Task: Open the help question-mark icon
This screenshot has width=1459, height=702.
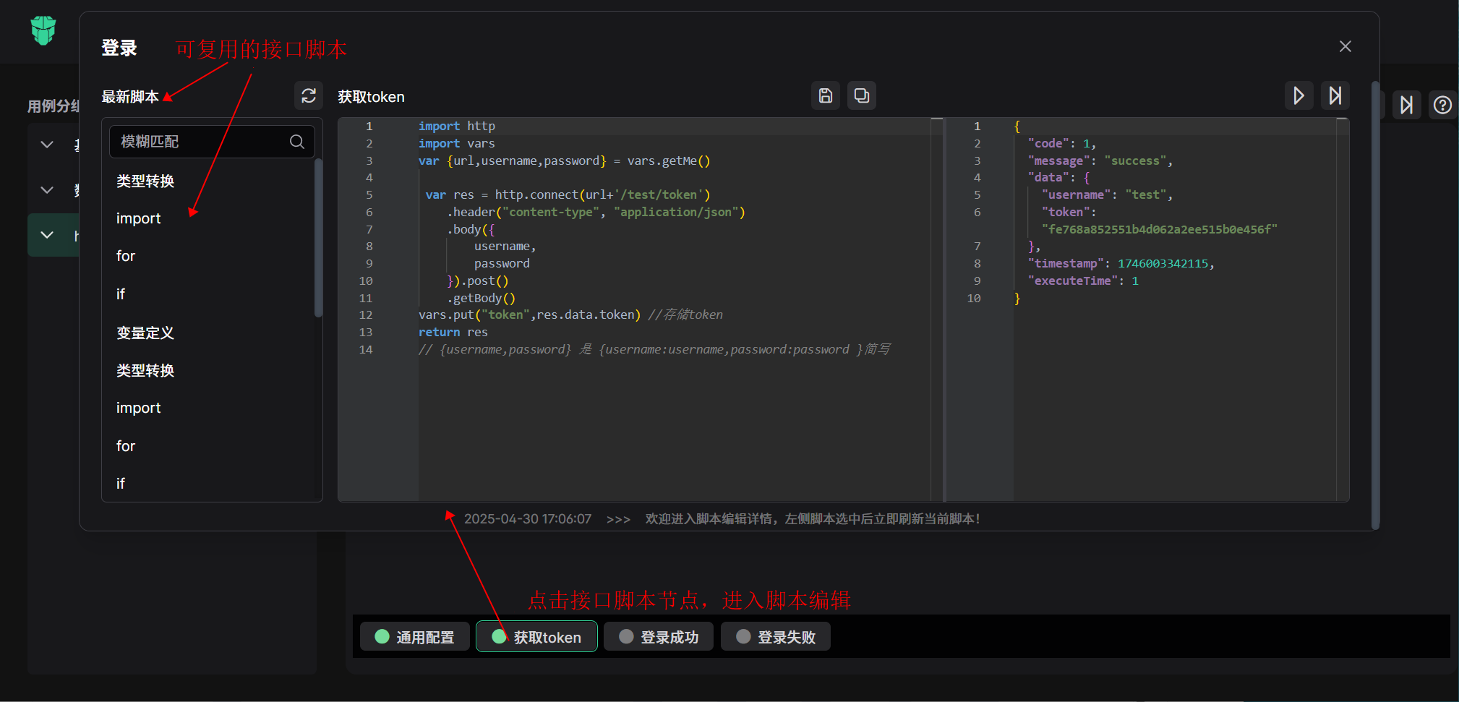Action: pyautogui.click(x=1442, y=106)
